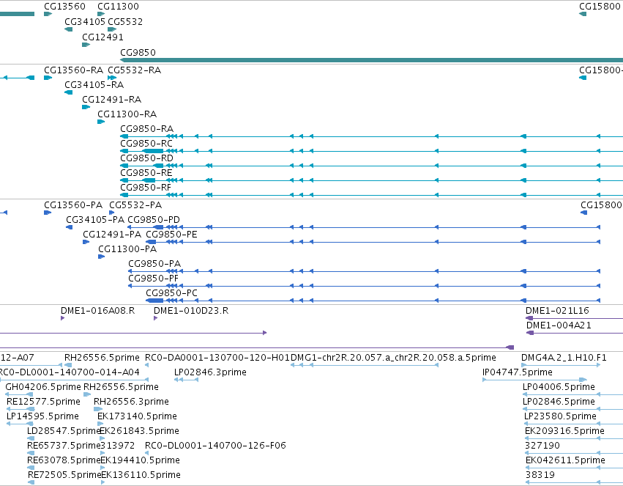Select the CG11300 gene label
The height and width of the screenshot is (486, 623).
click(x=118, y=7)
